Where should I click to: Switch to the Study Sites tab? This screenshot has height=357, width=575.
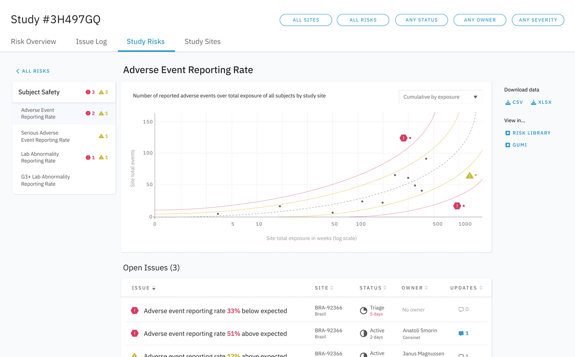pos(202,42)
